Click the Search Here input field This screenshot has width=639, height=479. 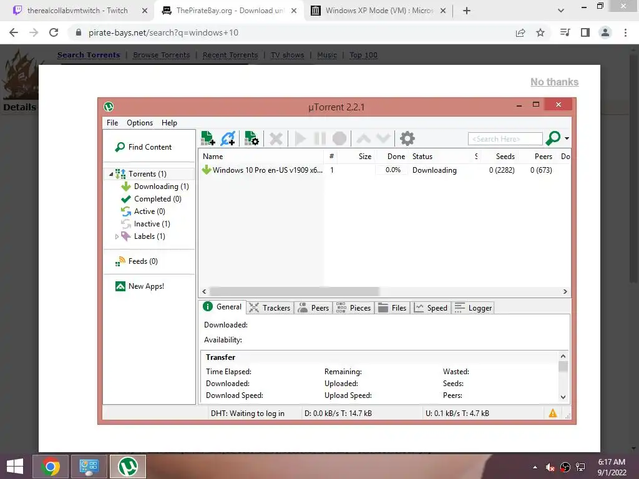tap(505, 139)
